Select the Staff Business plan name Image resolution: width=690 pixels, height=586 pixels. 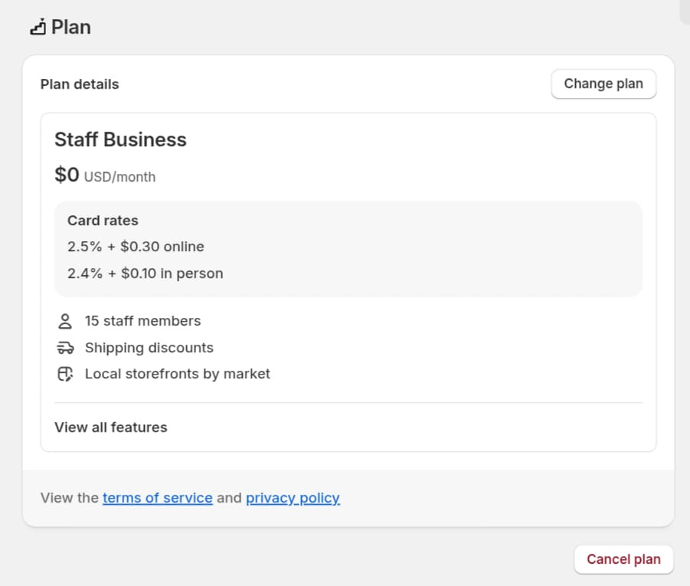click(x=120, y=139)
